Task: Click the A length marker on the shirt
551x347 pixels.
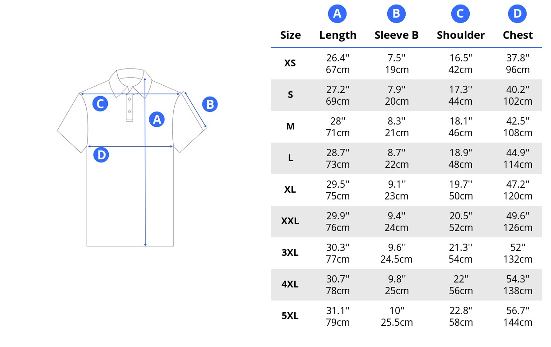Action: point(156,120)
